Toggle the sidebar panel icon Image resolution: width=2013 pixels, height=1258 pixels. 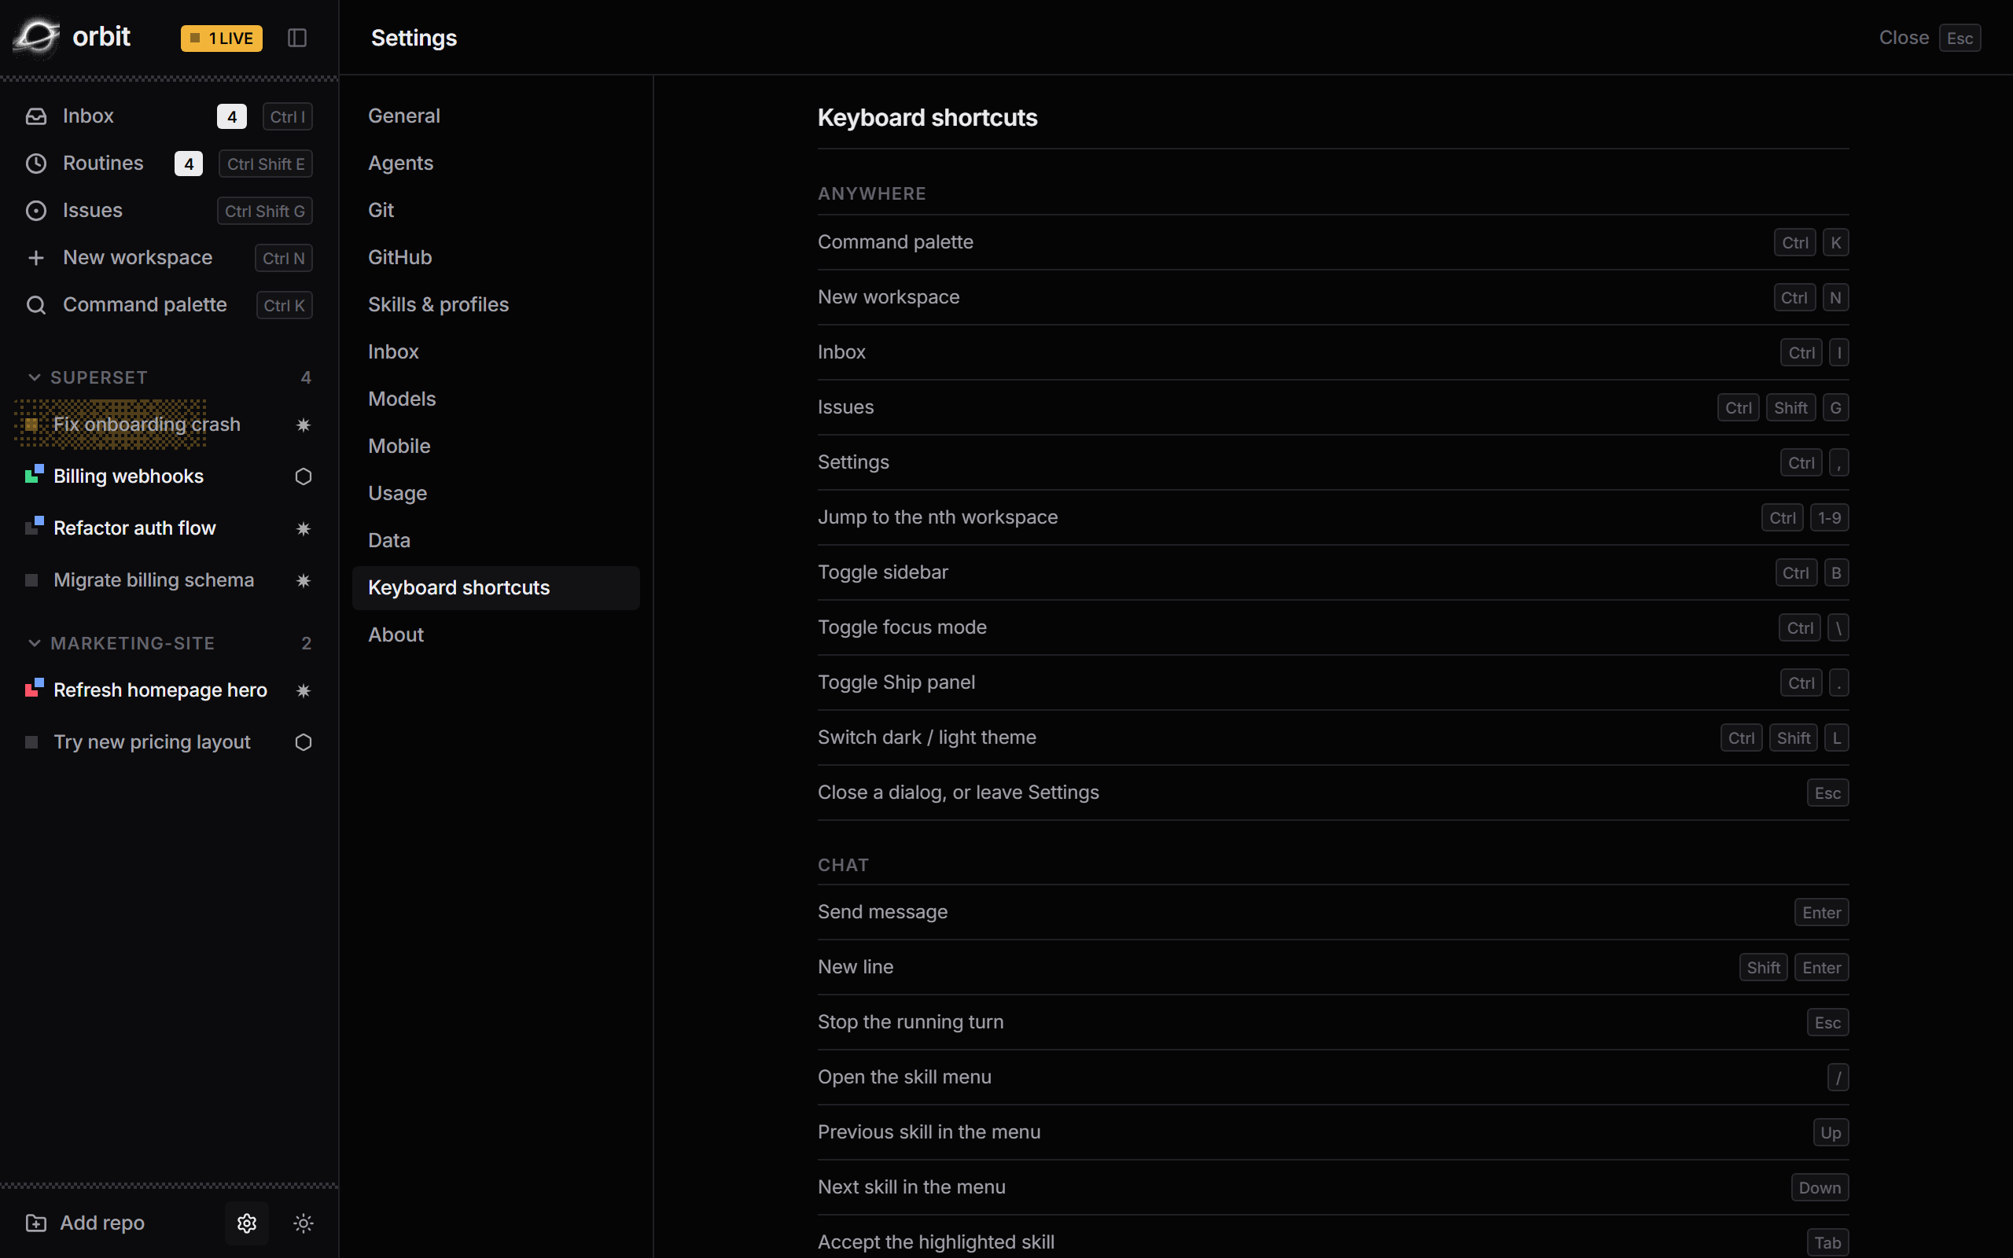point(297,38)
